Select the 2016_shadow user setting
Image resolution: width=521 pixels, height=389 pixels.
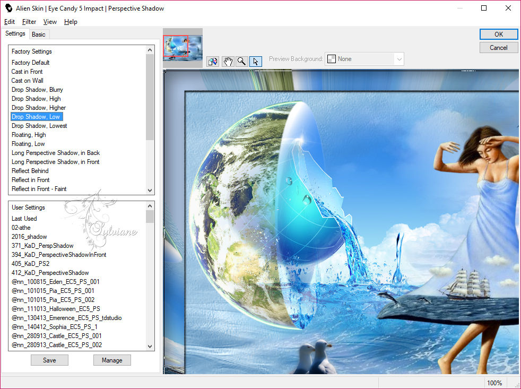tap(29, 236)
